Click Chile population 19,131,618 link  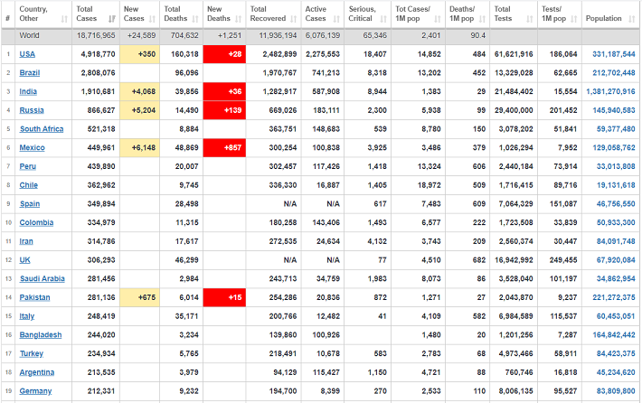coord(616,185)
